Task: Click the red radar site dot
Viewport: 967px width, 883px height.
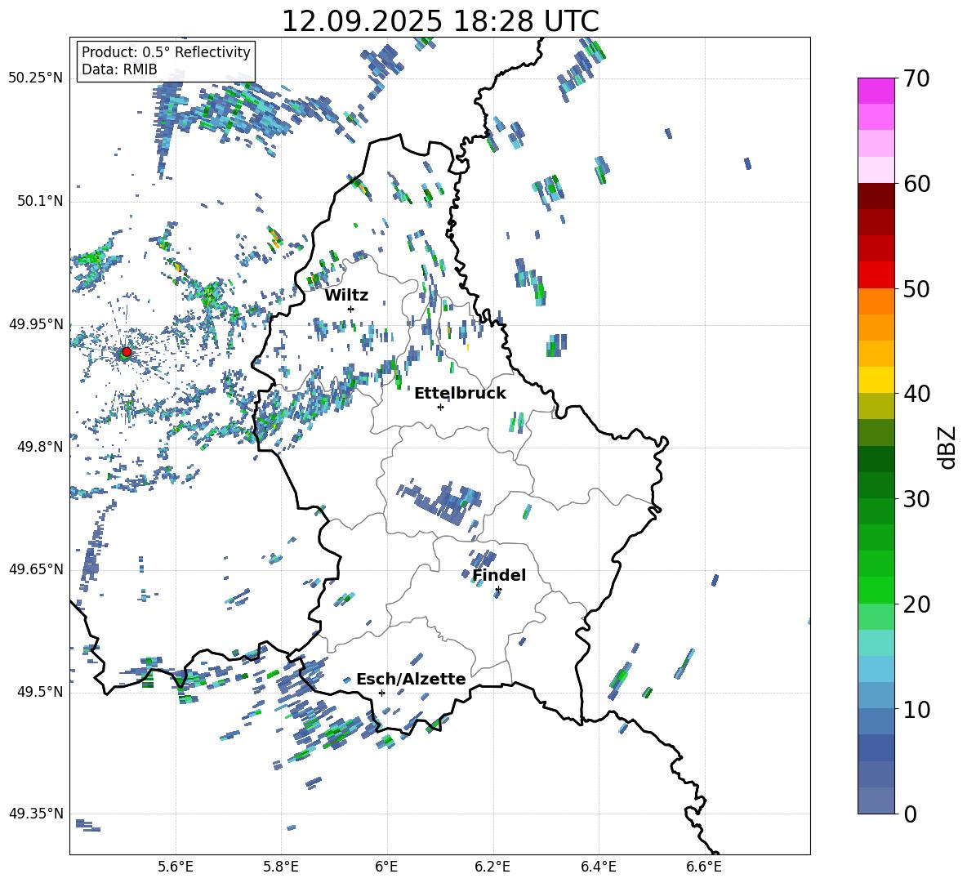Action: coord(126,352)
